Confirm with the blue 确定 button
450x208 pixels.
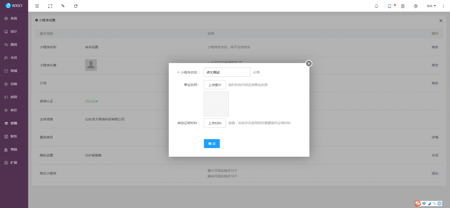coord(212,143)
